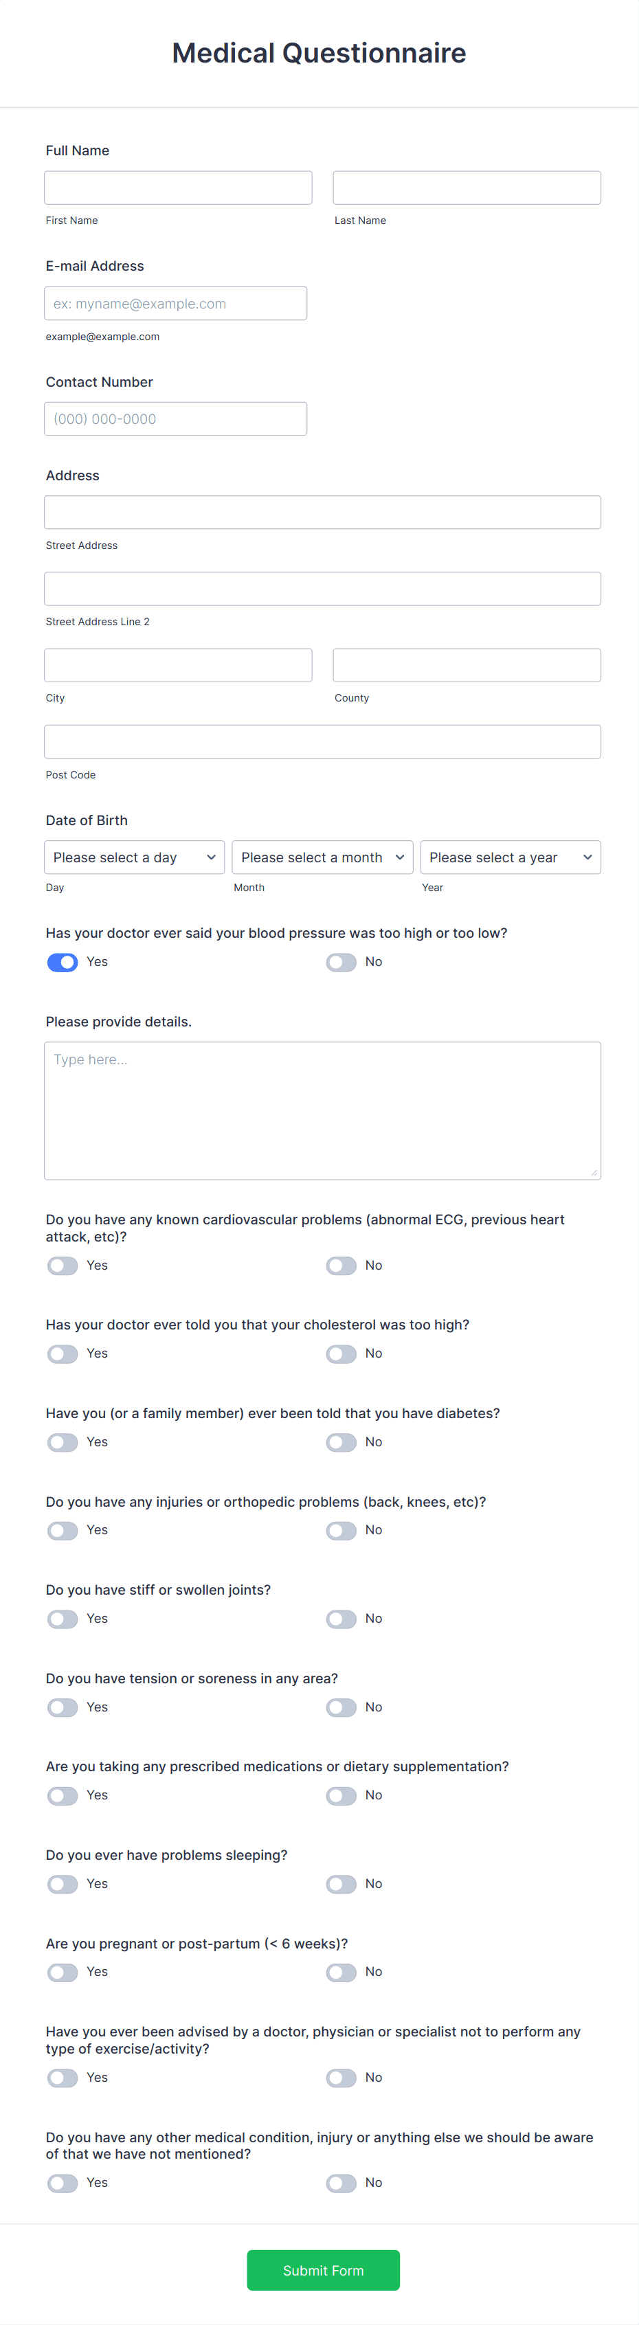Click the Submit Form button
Viewport: 639px width, 2325px height.
[x=322, y=2270]
